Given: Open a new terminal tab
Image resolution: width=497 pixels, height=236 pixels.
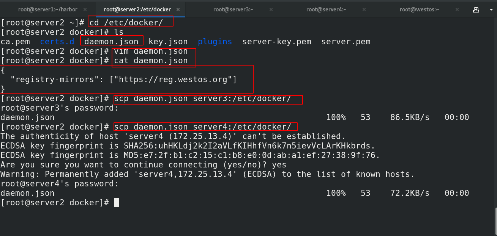Looking at the screenshot, I should coord(476,9).
